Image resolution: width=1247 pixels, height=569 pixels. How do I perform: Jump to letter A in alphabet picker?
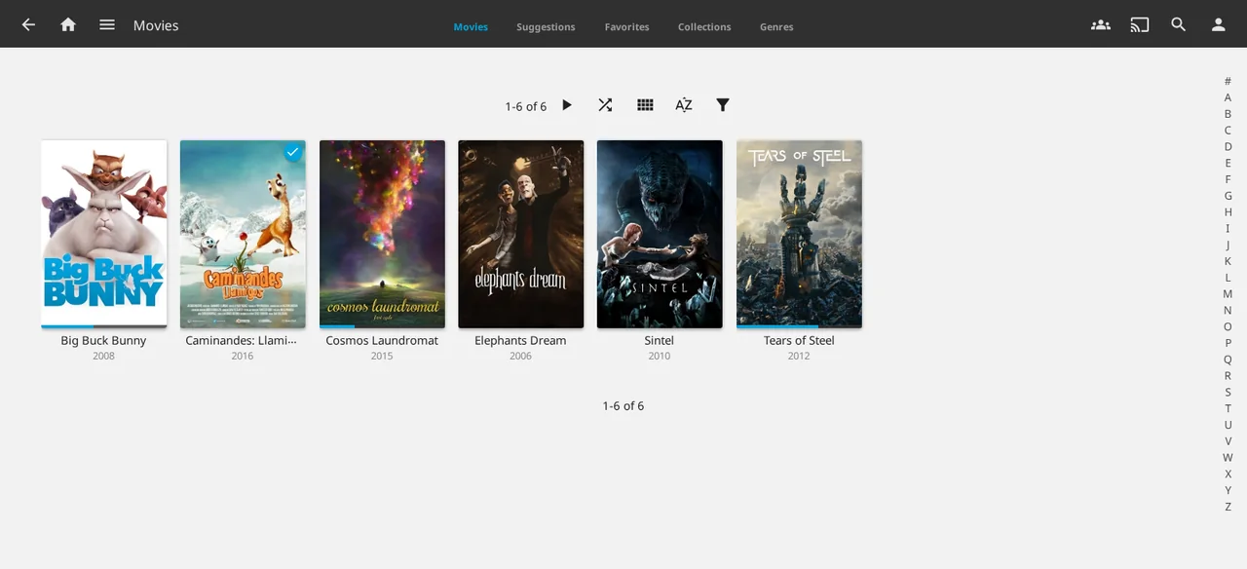point(1228,97)
